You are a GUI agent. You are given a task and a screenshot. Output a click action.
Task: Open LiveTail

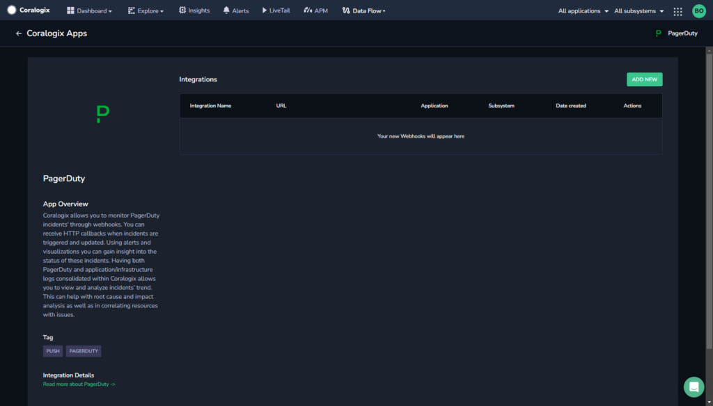click(x=276, y=10)
